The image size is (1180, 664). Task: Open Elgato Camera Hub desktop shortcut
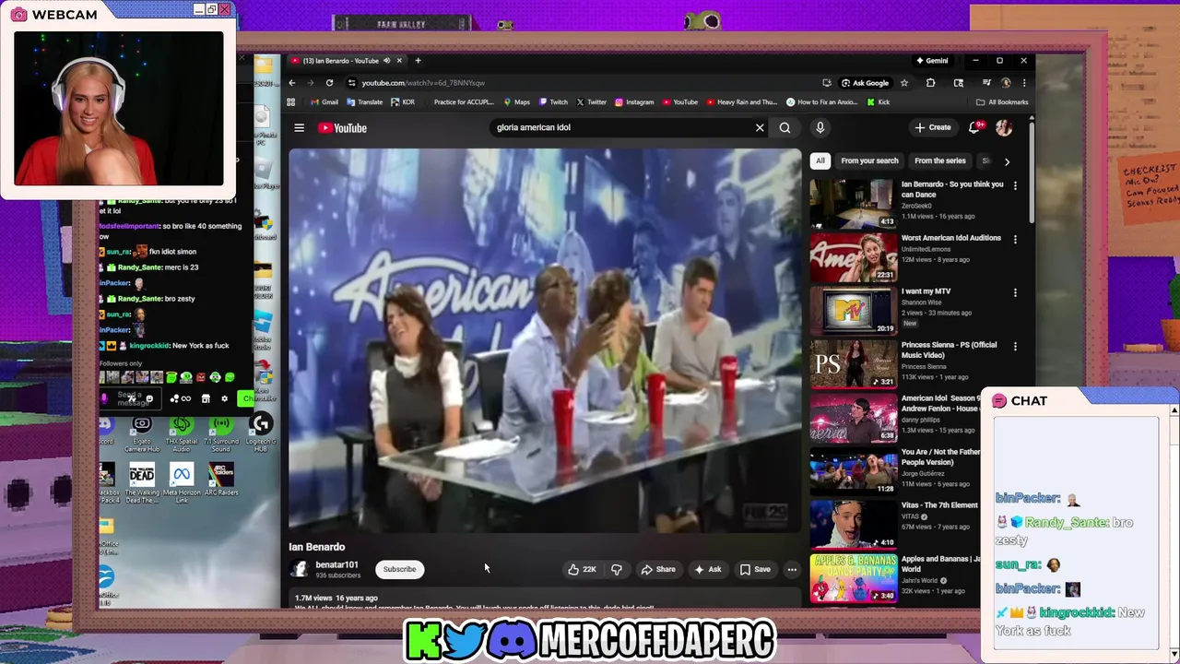142,434
